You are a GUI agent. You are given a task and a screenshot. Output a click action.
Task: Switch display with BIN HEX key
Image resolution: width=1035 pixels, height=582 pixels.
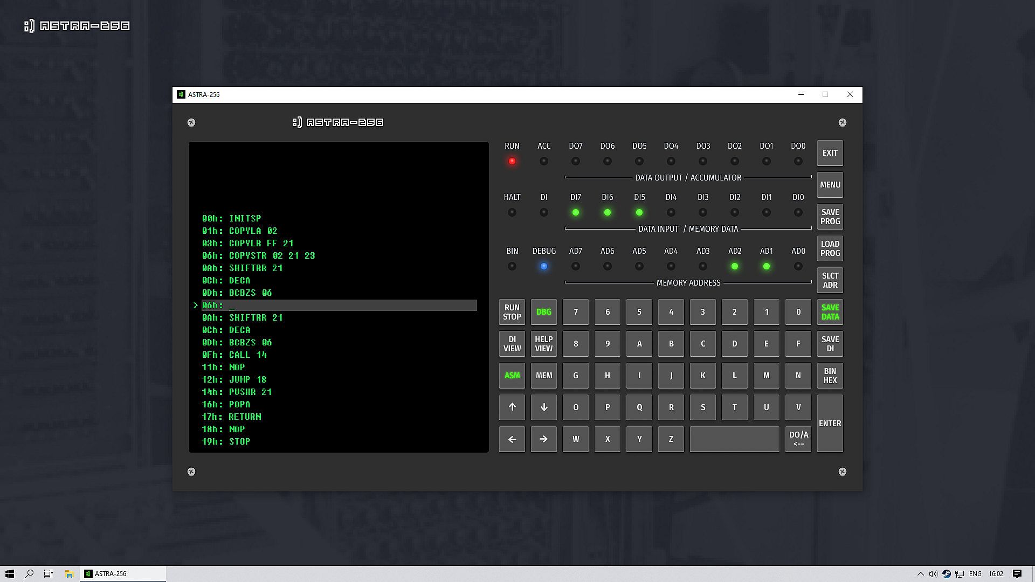pos(830,376)
